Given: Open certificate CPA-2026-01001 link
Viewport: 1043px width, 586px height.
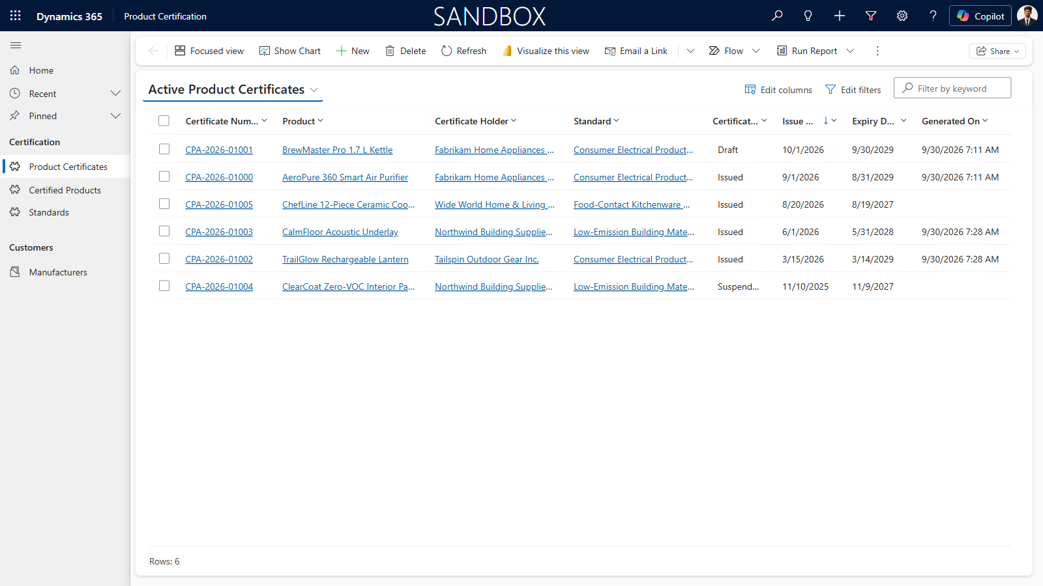Looking at the screenshot, I should click(x=219, y=150).
